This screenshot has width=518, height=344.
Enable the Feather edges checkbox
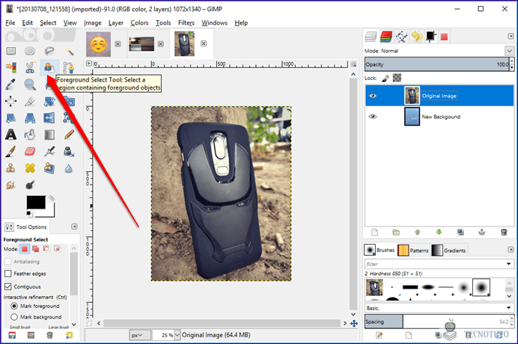tap(8, 274)
